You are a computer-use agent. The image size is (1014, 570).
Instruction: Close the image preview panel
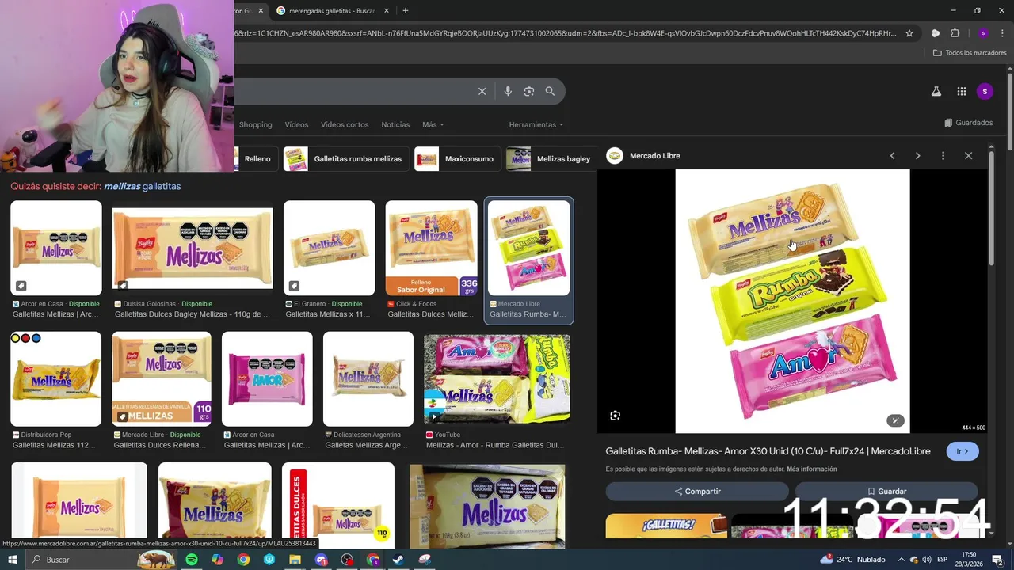[x=968, y=156]
